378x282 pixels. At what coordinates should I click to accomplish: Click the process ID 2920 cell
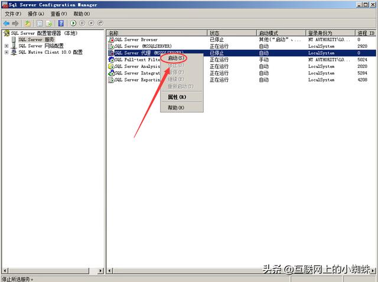[362, 46]
